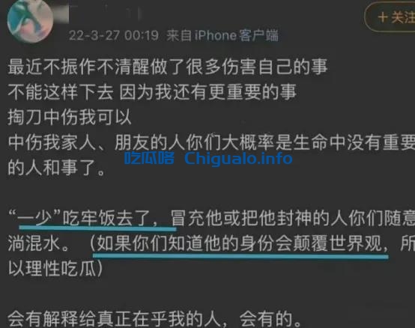Click the line starting 最近不振作不清醒
The height and width of the screenshot is (328, 415).
(168, 67)
